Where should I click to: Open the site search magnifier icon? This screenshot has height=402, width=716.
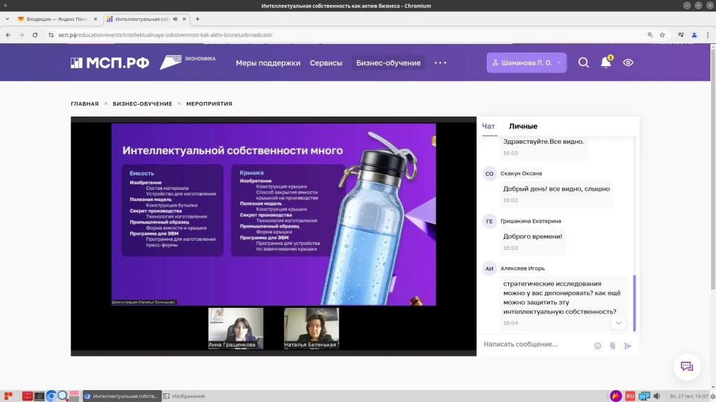coord(583,62)
